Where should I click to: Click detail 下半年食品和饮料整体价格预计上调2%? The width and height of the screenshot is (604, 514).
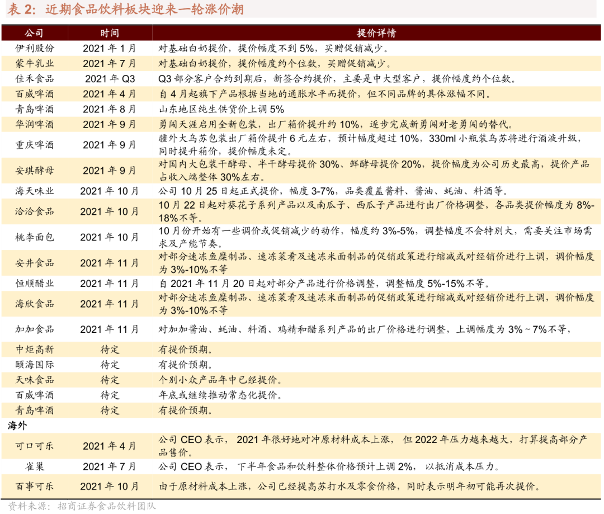pos(326,466)
